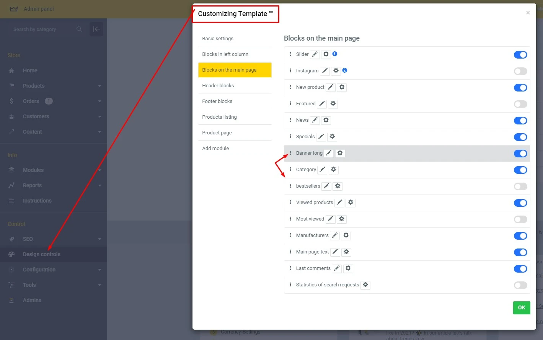543x340 pixels.
Task: Open Design controls in the sidebar
Action: click(x=42, y=254)
